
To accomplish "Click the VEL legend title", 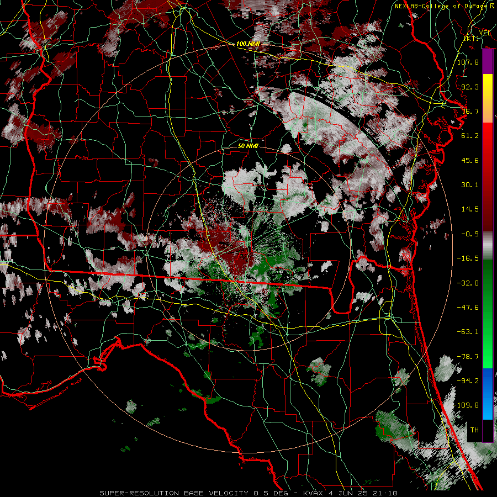I will click(x=485, y=33).
